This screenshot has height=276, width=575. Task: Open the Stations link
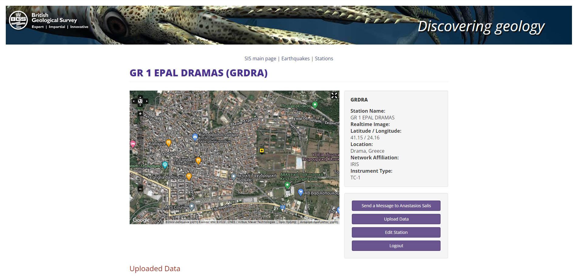tap(324, 58)
